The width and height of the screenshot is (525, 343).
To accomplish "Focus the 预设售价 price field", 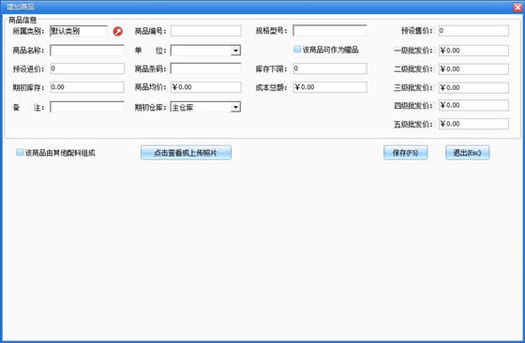I will tap(473, 31).
